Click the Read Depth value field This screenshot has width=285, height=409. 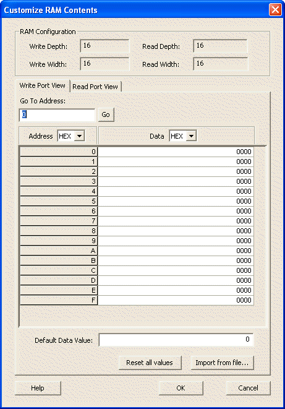(x=220, y=46)
